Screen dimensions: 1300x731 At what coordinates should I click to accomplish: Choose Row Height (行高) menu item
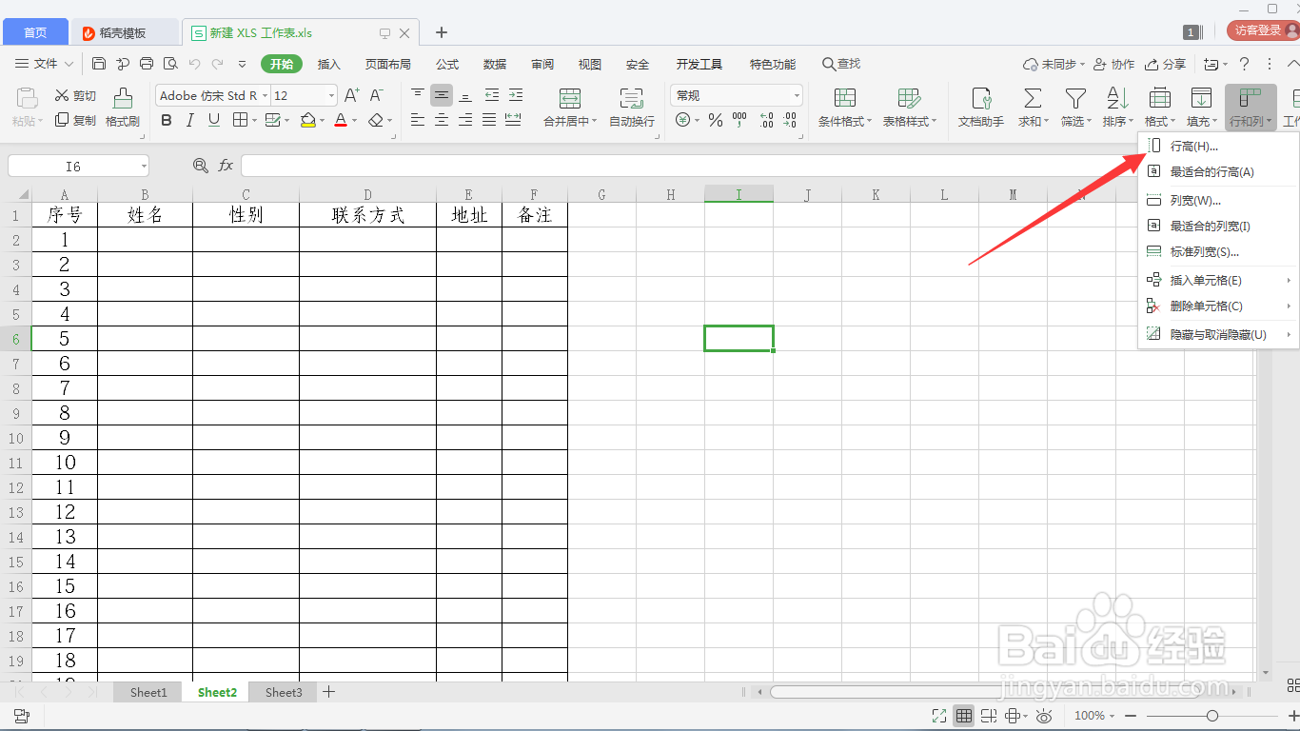1218,147
